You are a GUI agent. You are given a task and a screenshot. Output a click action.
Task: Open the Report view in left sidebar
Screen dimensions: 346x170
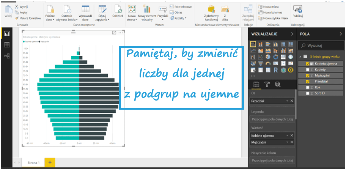point(7,34)
